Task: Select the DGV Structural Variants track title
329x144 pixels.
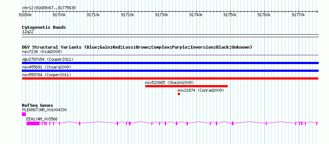Action: point(137,47)
